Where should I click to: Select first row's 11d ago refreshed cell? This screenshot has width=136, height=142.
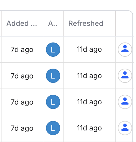89,50
